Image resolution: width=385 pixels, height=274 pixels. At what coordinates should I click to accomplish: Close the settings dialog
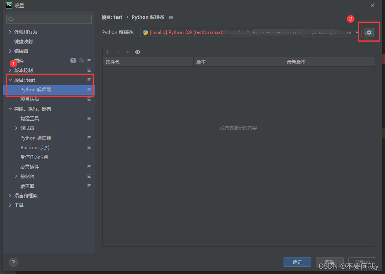[x=373, y=5]
